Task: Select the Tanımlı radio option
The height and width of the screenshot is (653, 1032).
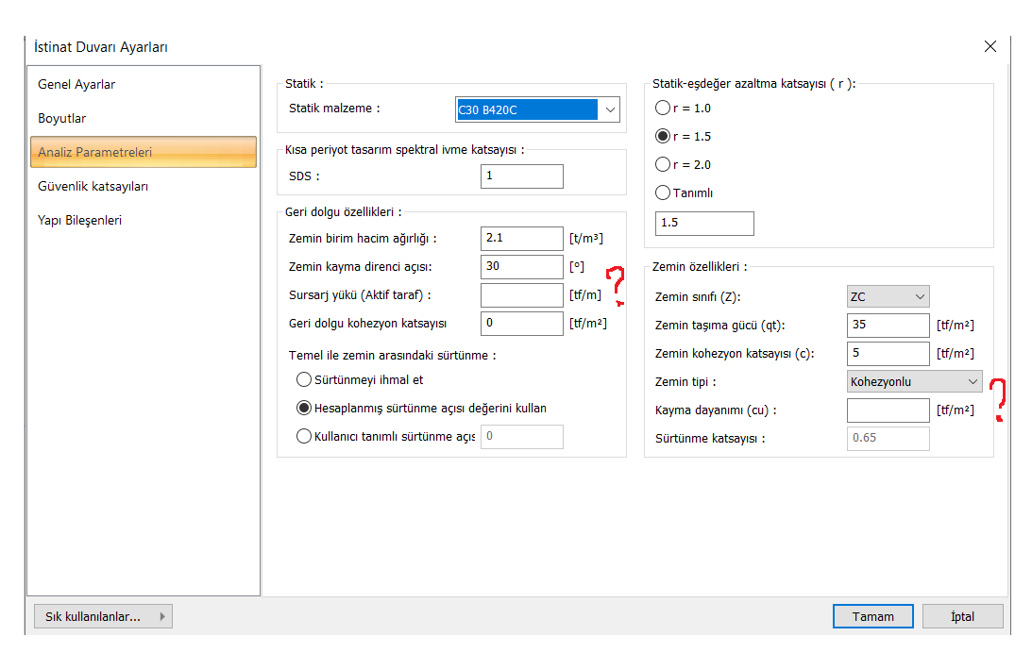Action: click(x=663, y=193)
